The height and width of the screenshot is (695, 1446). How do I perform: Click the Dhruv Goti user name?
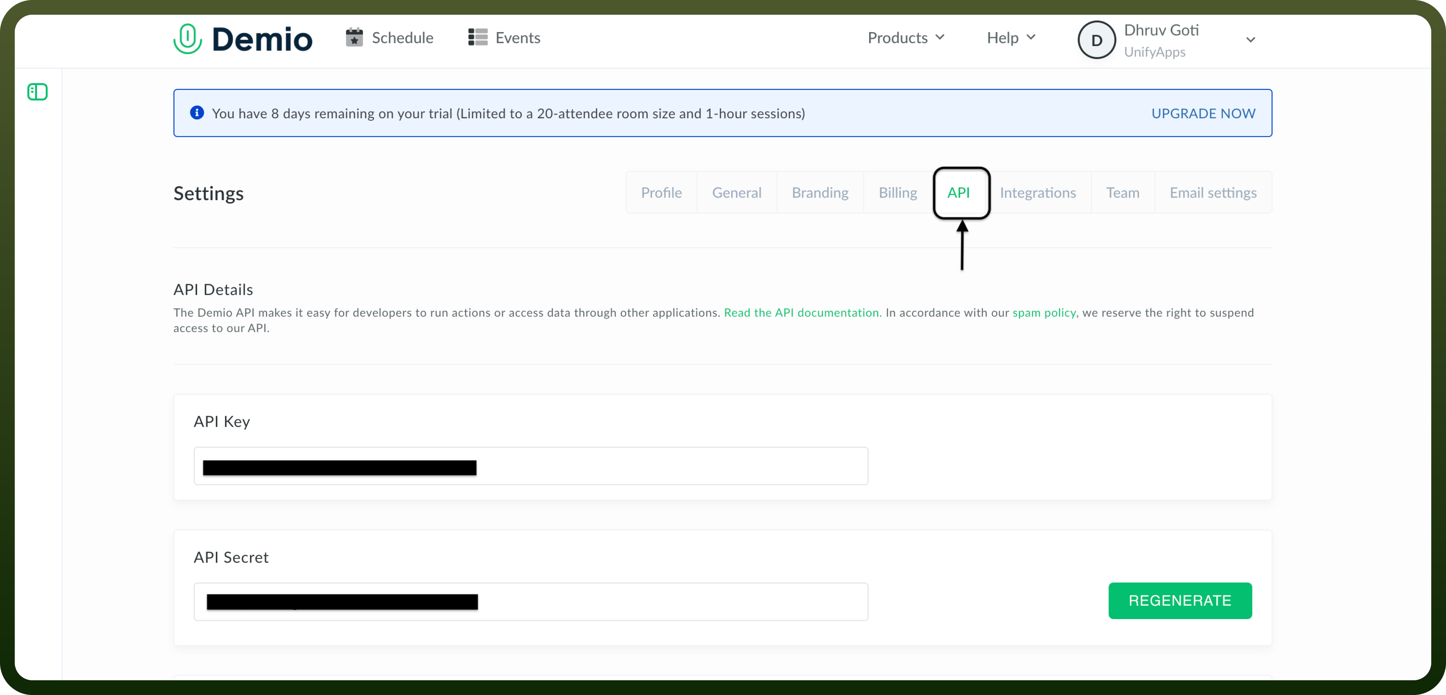click(1161, 30)
